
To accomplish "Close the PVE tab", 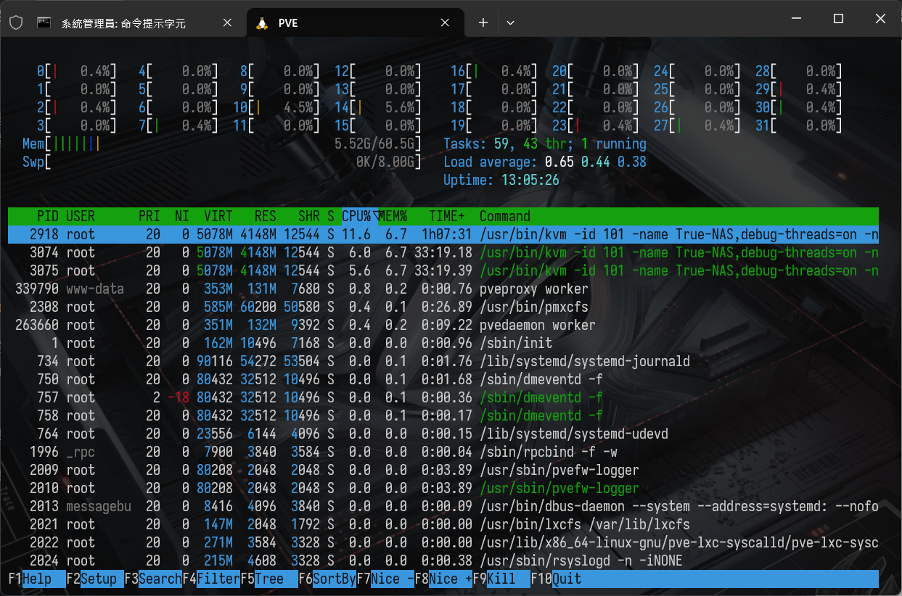I will [x=446, y=23].
